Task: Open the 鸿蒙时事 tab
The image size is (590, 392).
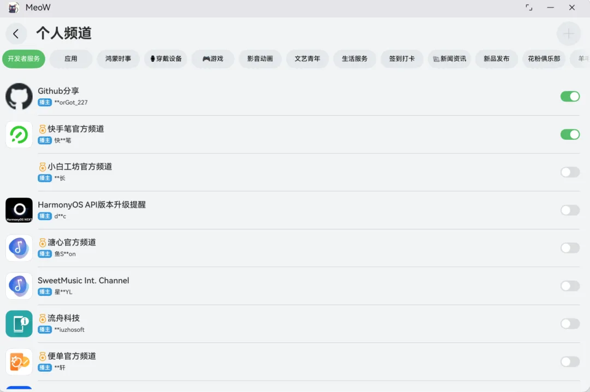Action: (118, 58)
